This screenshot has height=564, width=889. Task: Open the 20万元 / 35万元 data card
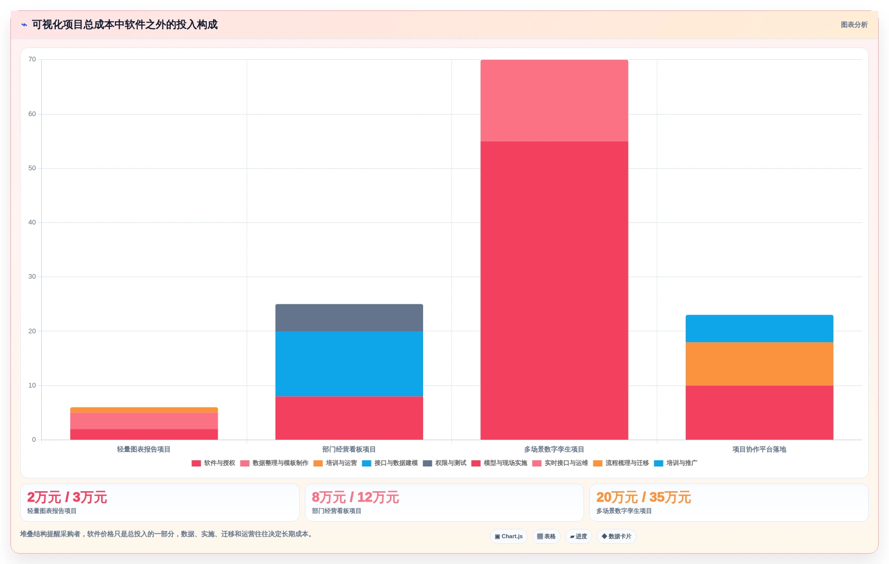point(729,503)
